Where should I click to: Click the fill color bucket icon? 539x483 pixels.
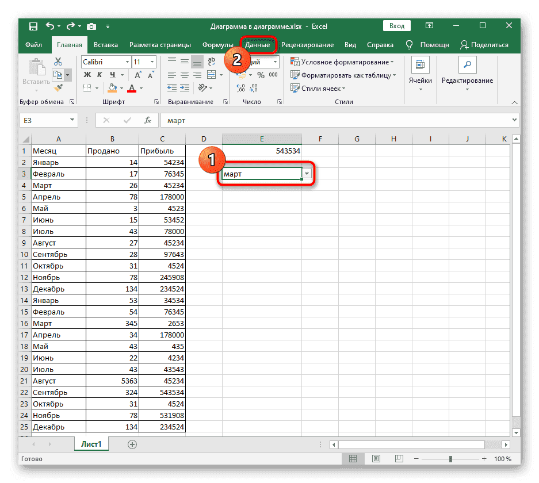click(x=113, y=89)
